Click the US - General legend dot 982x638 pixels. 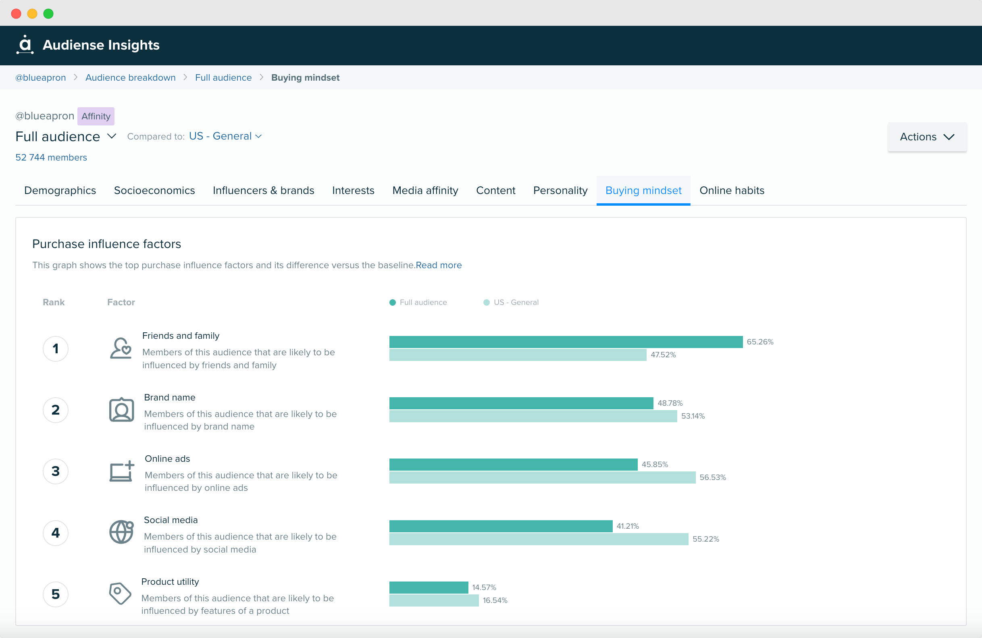tap(487, 302)
